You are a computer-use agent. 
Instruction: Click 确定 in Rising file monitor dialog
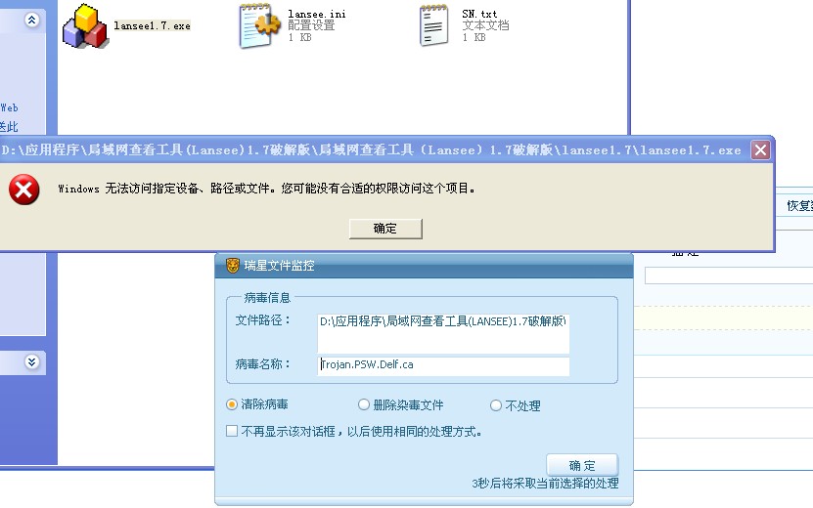(582, 465)
